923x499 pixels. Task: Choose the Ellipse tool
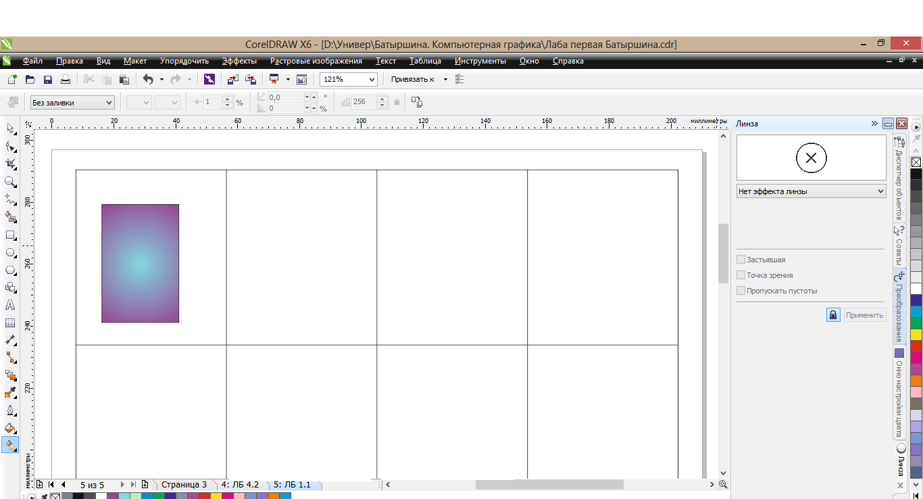click(10, 253)
